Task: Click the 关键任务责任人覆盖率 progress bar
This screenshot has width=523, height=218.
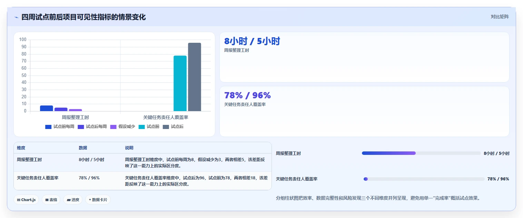Action: coord(424,179)
